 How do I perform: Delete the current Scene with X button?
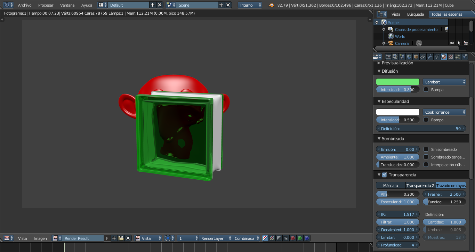pyautogui.click(x=228, y=5)
